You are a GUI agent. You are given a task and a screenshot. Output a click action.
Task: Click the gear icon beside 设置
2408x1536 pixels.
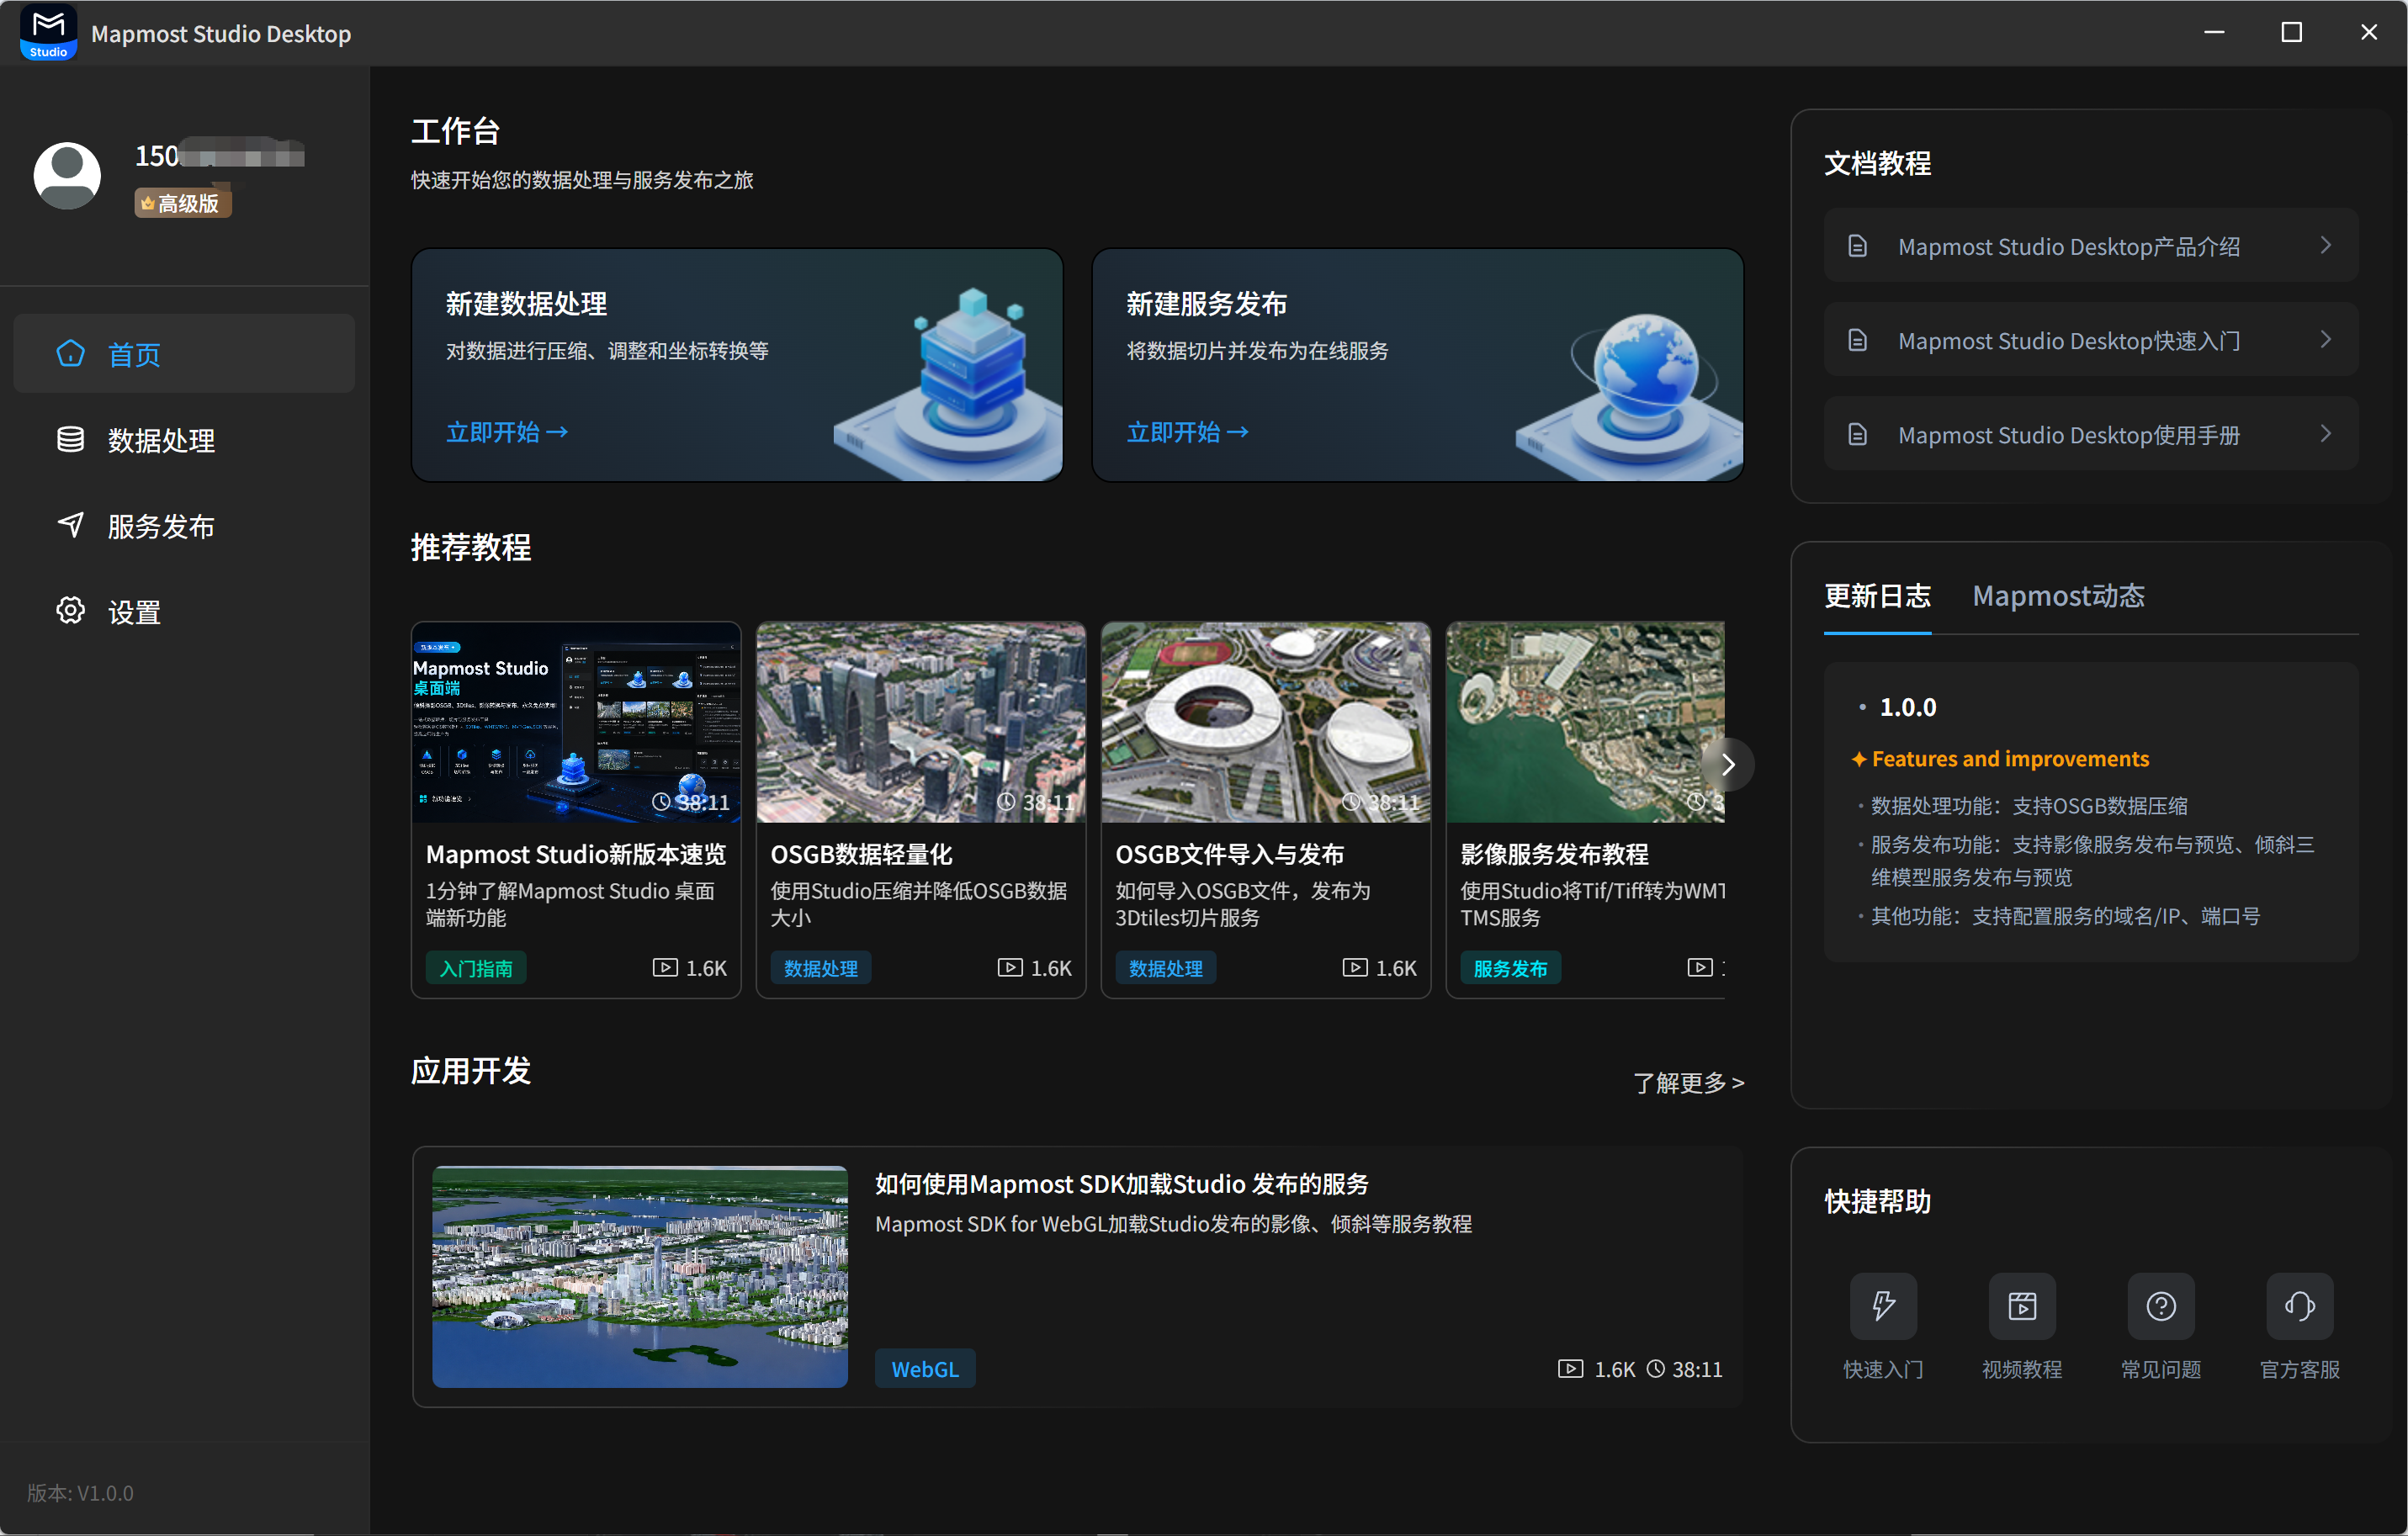(x=71, y=611)
